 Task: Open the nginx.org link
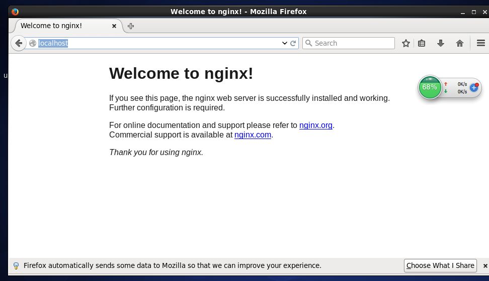coord(315,125)
